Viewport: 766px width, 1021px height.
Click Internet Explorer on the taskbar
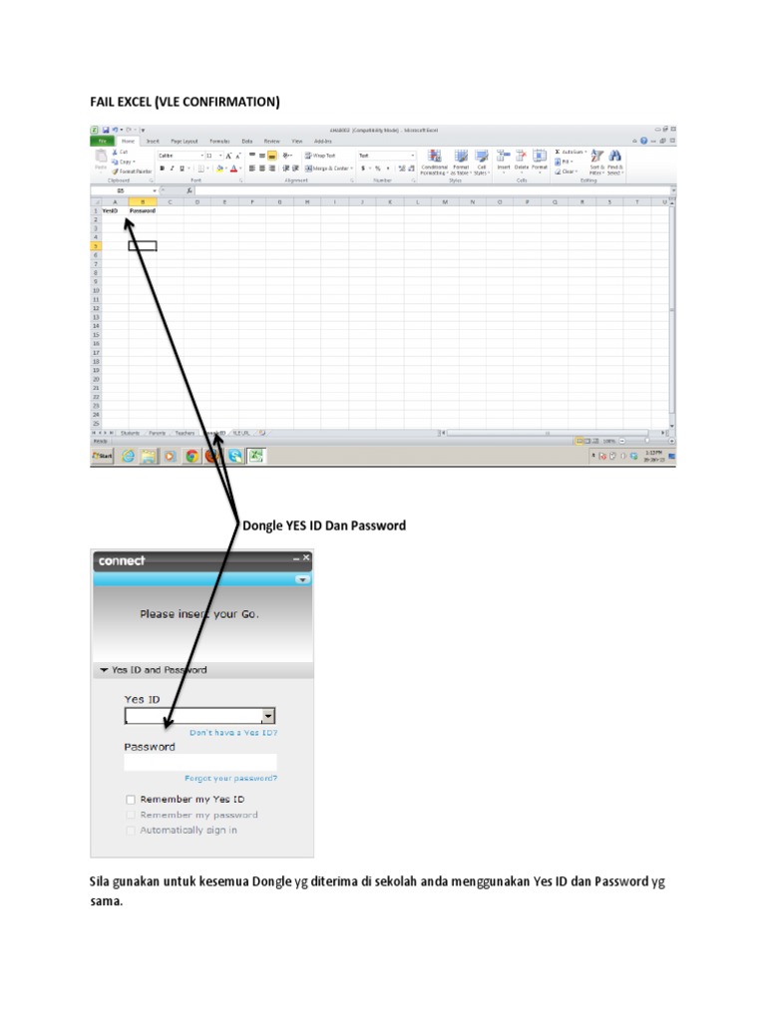129,456
